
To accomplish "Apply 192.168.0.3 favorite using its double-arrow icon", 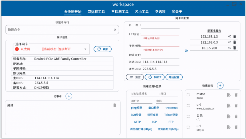I will tap(229, 42).
